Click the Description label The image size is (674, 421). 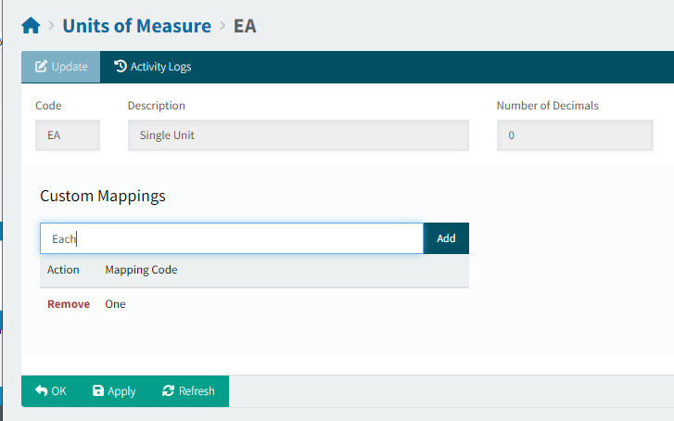tap(157, 106)
